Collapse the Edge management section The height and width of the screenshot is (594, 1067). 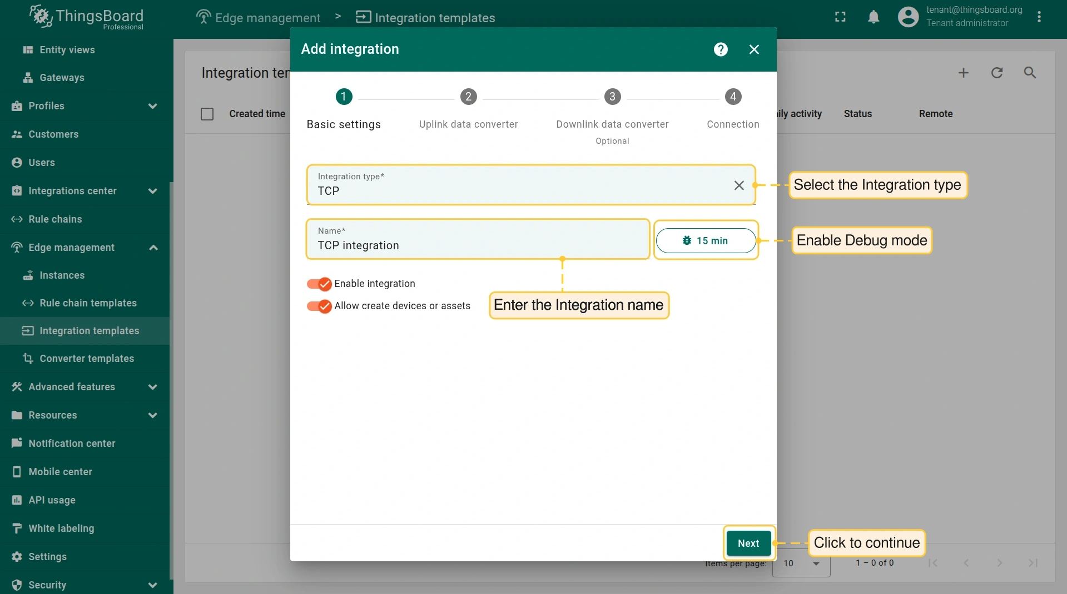pos(153,248)
